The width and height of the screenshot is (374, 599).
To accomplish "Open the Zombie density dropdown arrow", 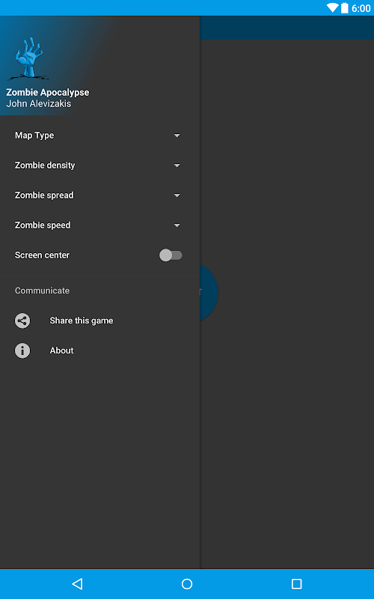I will [177, 165].
